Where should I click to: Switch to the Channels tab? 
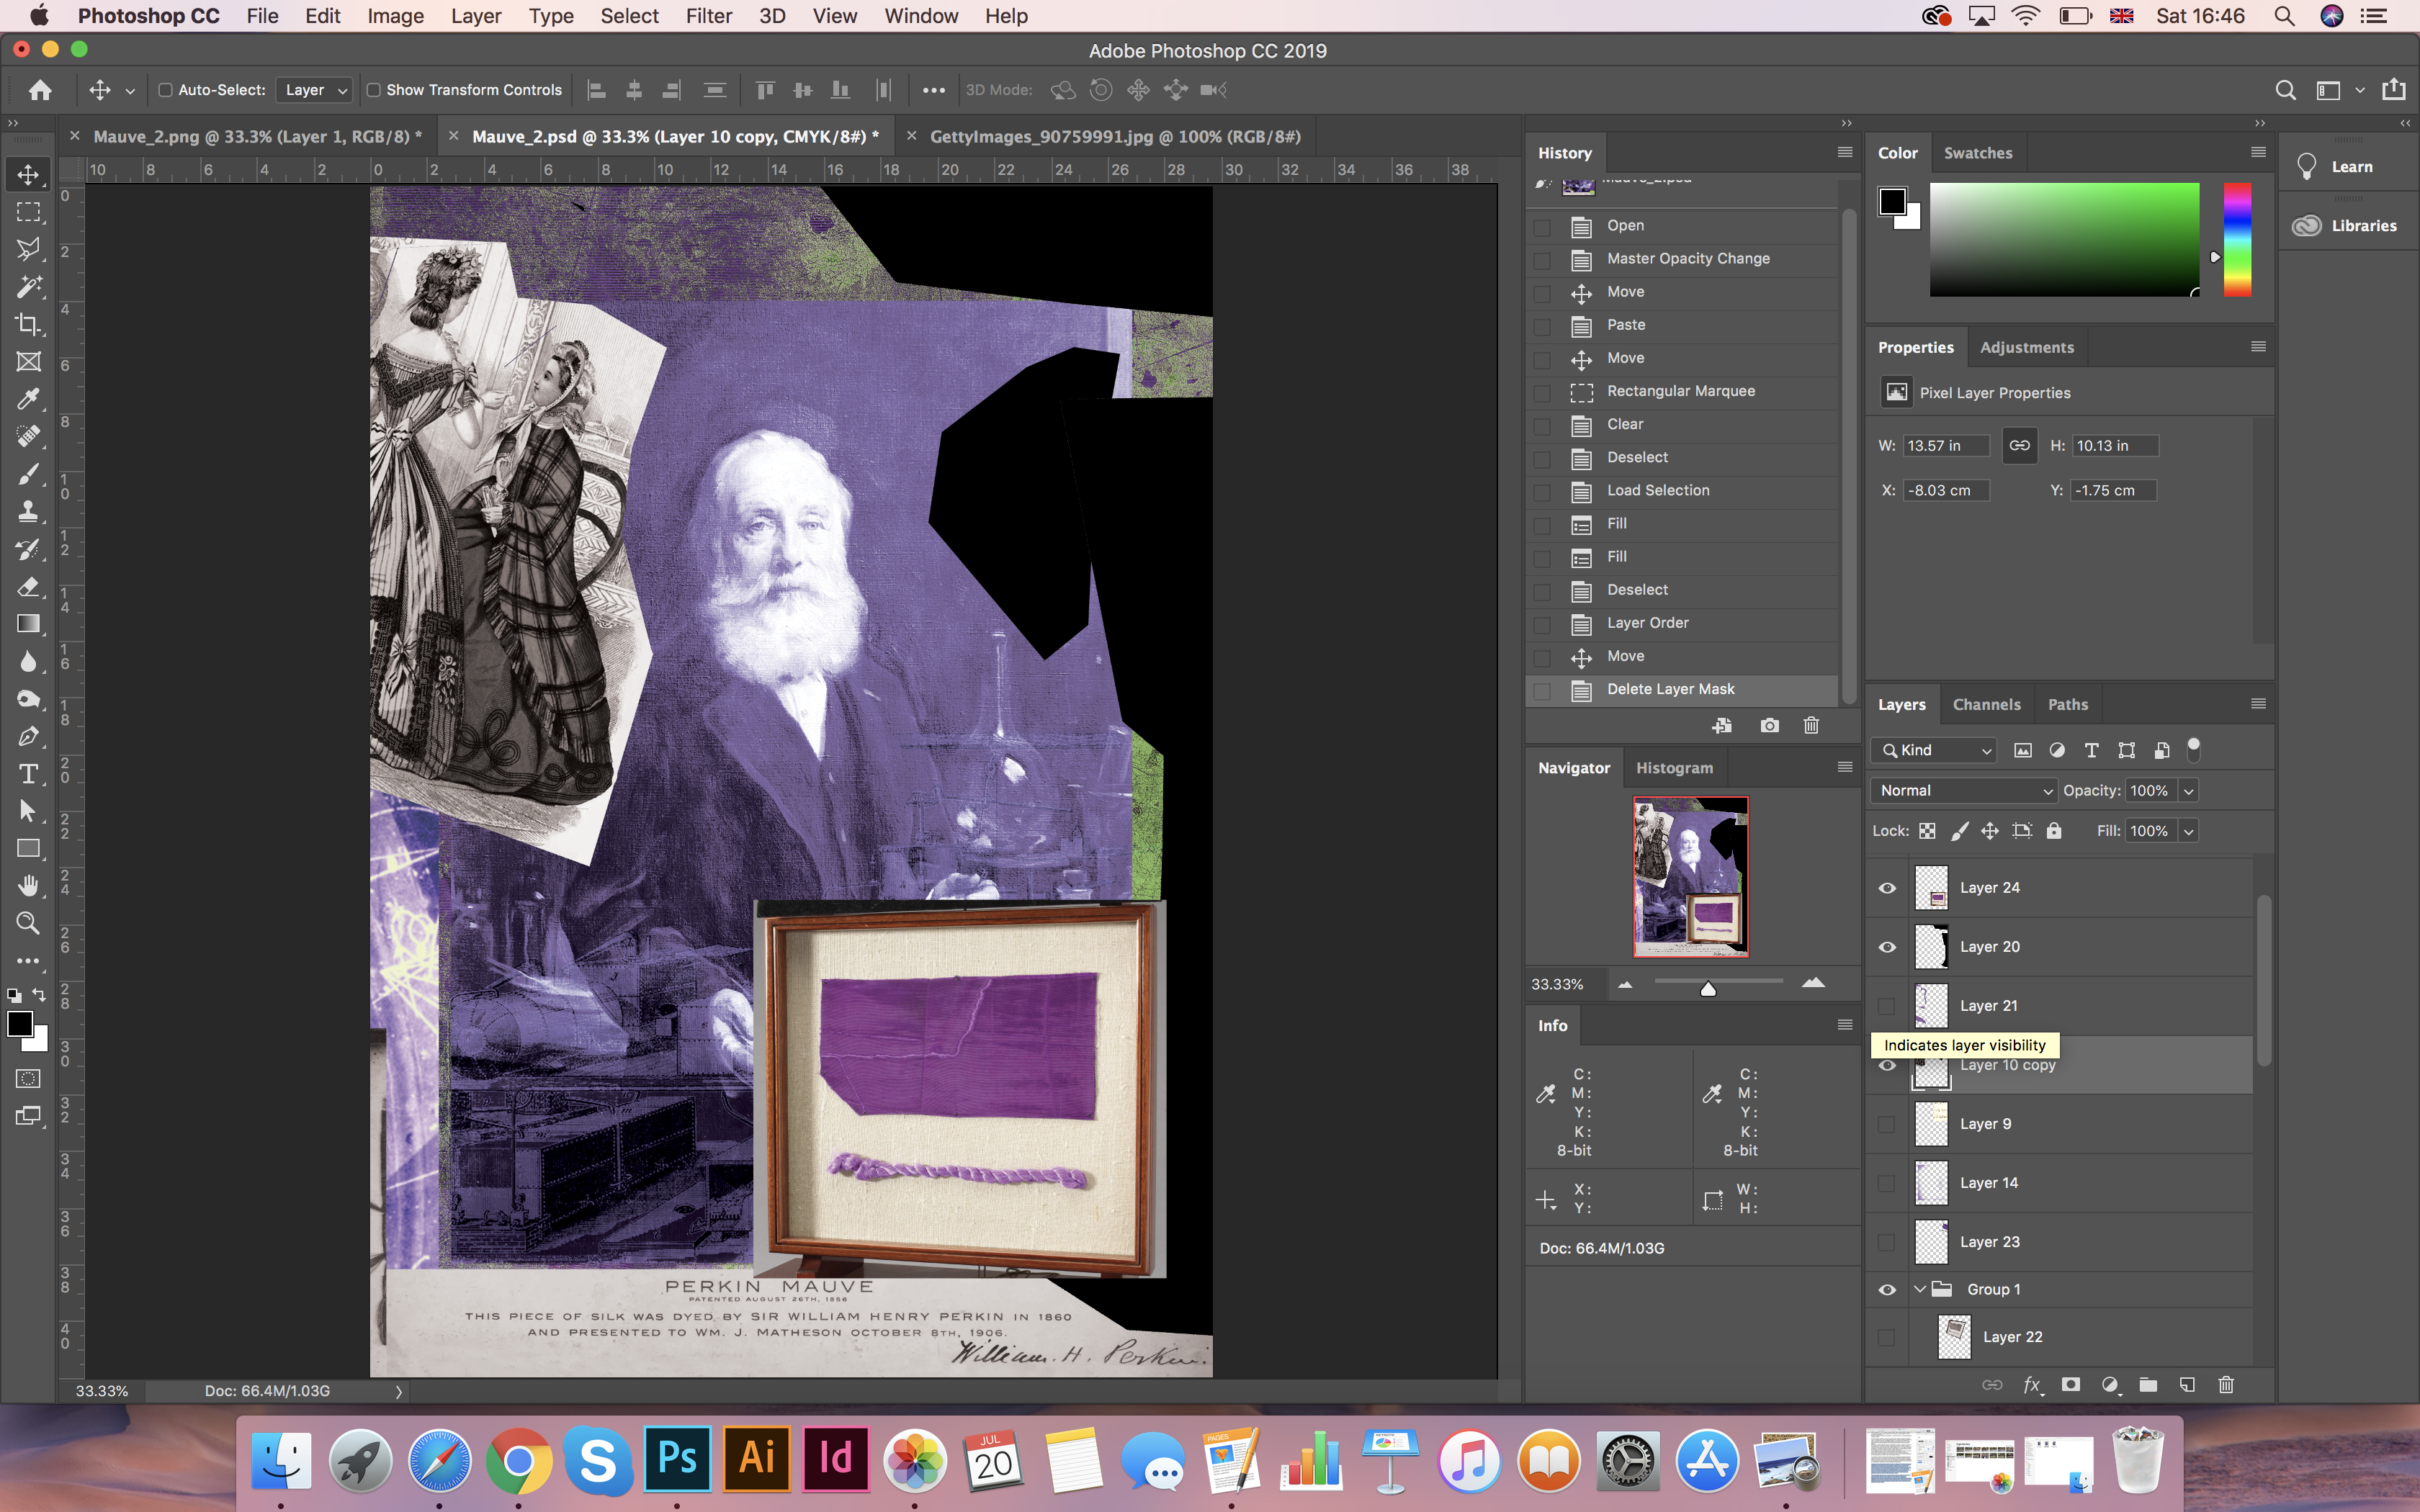click(1986, 704)
